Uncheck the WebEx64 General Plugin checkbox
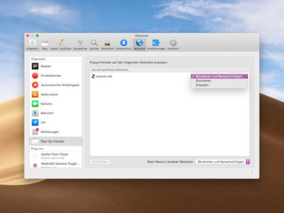Screen dimensions: 284x213 (35, 165)
